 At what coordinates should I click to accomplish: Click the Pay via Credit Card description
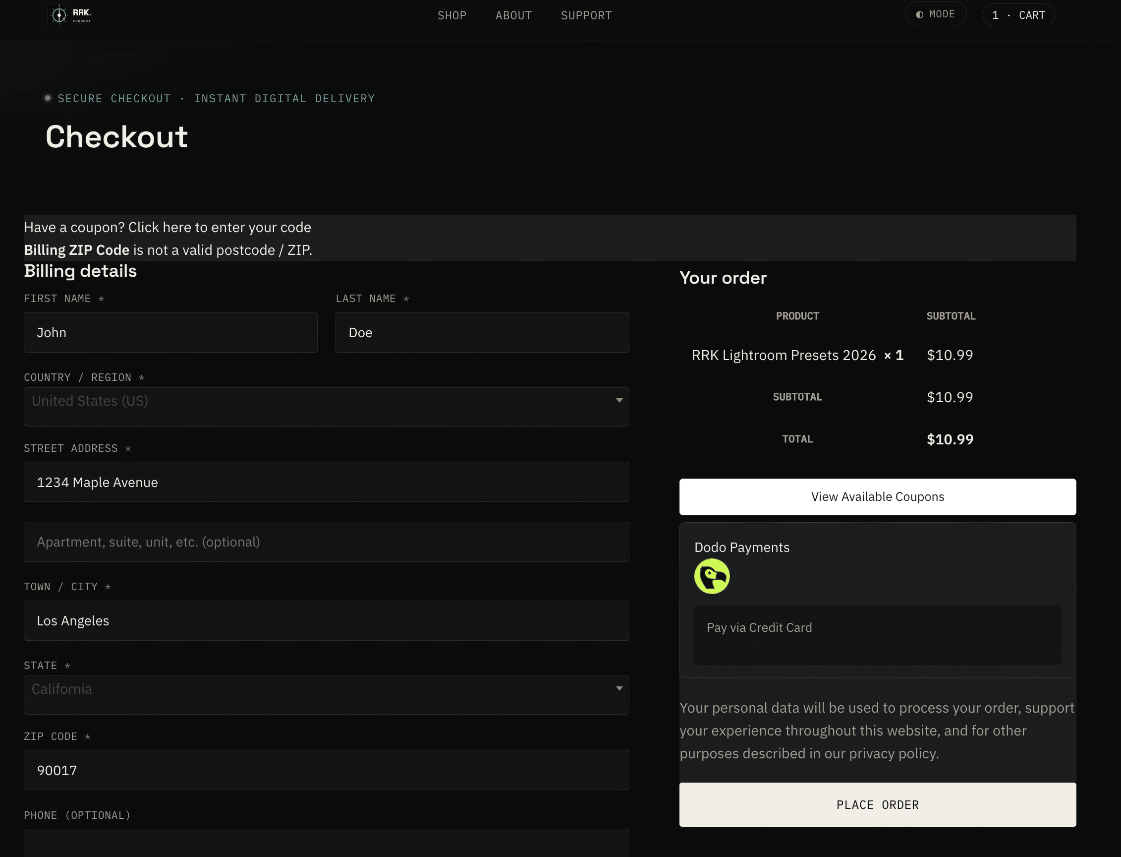pos(759,627)
